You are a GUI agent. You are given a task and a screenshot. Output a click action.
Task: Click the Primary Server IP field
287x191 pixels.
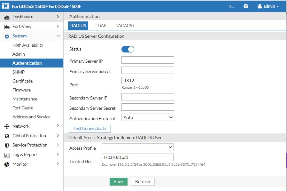pyautogui.click(x=148, y=60)
